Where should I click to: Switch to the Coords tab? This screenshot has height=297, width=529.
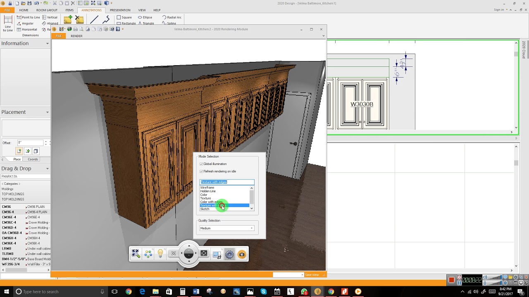click(x=33, y=159)
